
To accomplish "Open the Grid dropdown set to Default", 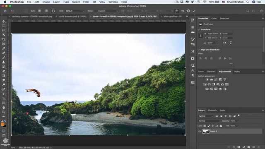I will tap(75, 11).
